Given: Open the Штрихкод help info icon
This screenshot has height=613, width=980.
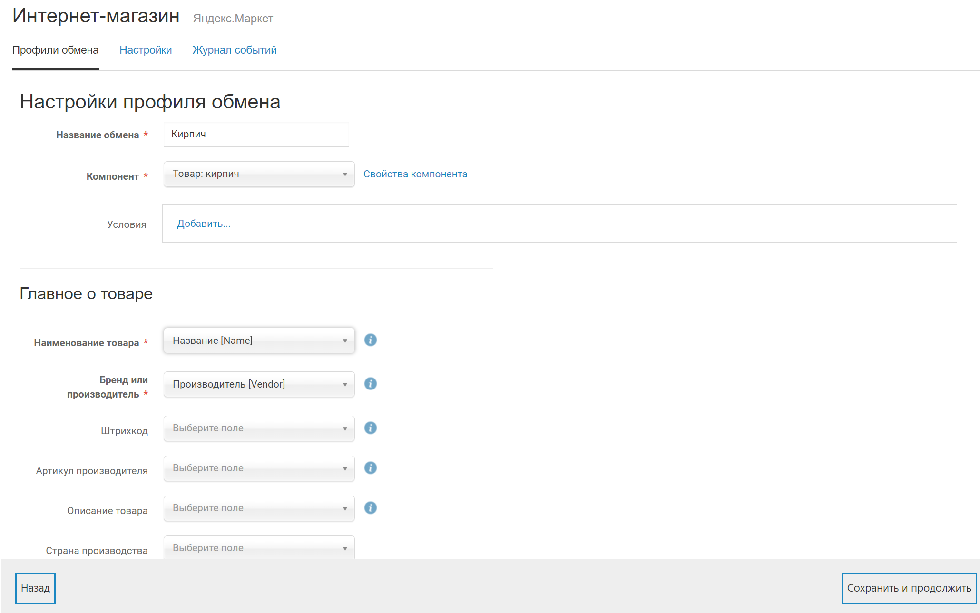Looking at the screenshot, I should tap(370, 428).
